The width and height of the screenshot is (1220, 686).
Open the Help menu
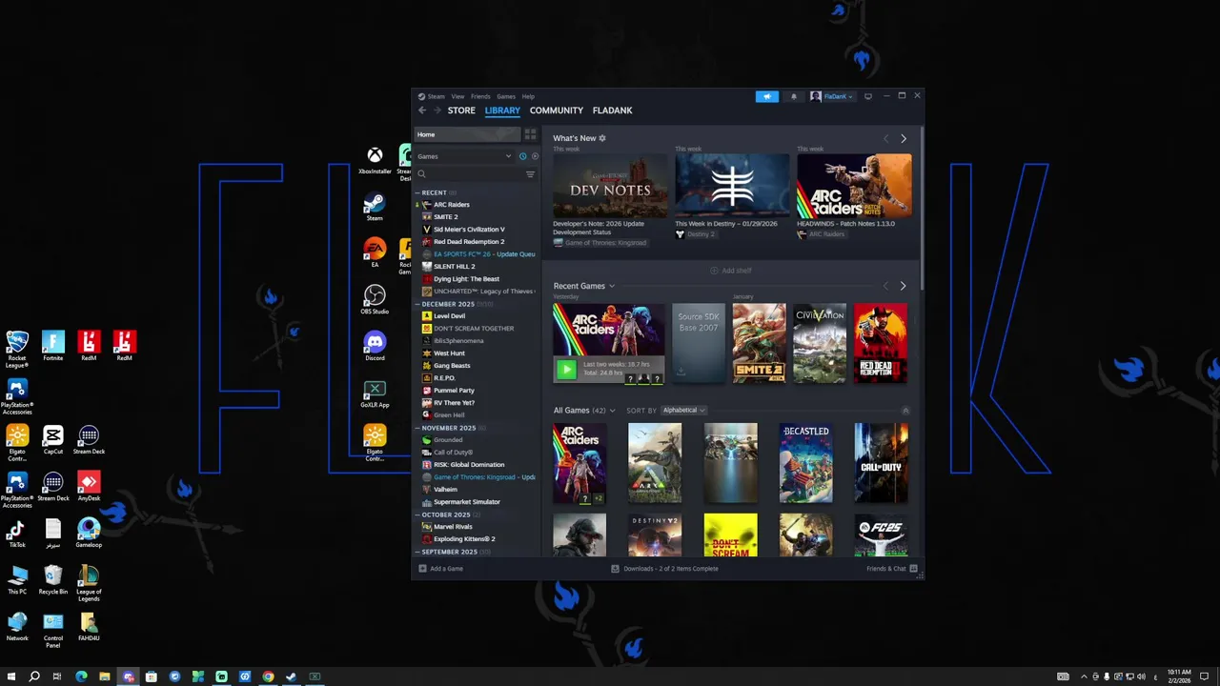pos(528,96)
